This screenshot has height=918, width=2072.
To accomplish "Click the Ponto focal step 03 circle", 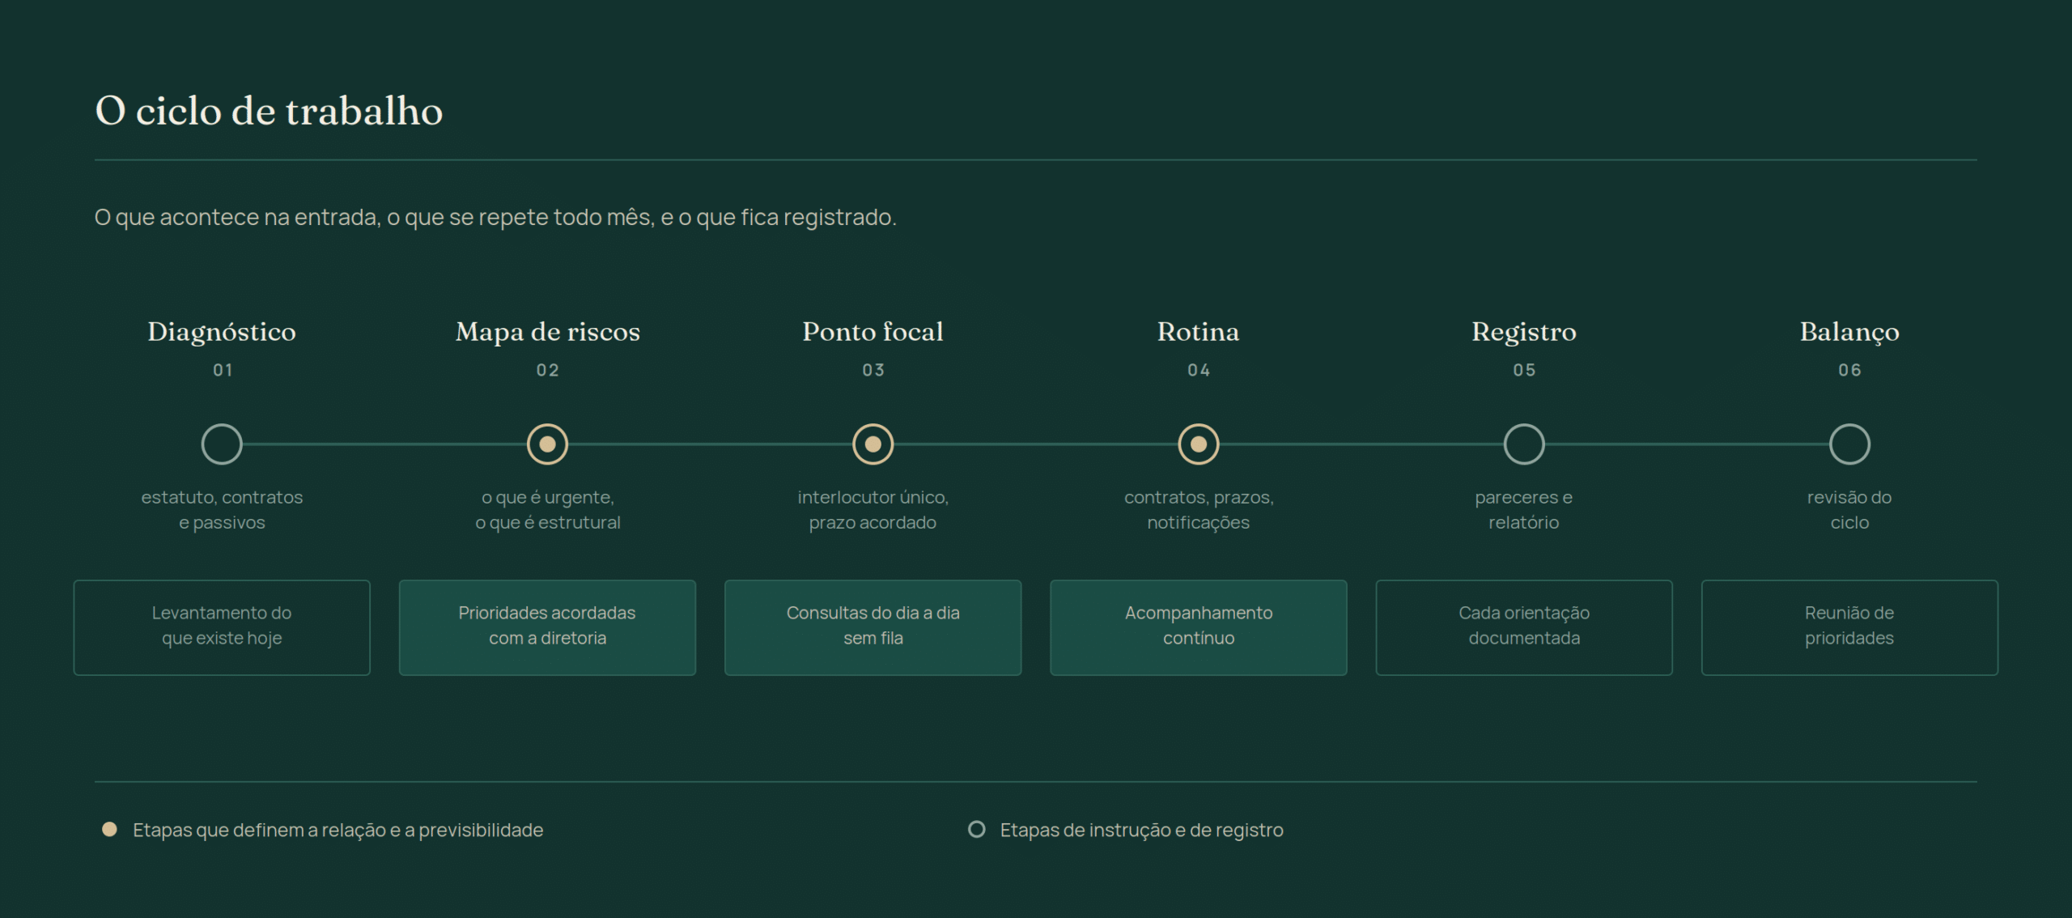I will [x=873, y=444].
